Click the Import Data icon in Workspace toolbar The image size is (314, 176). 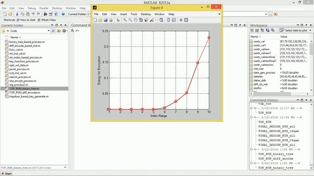pyautogui.click(x=262, y=30)
